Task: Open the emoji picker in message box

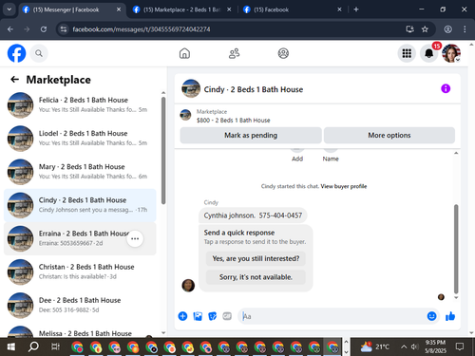Action: pos(431,316)
